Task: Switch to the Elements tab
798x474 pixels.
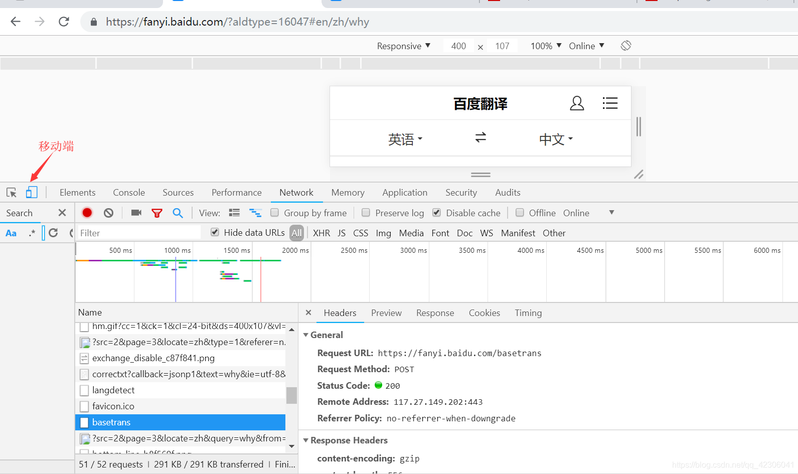Action: [77, 193]
